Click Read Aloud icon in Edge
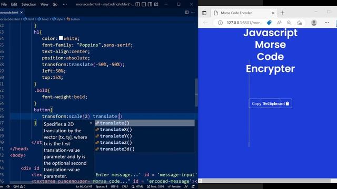Image resolution: width=337 pixels, height=189 pixels. [x=279, y=23]
